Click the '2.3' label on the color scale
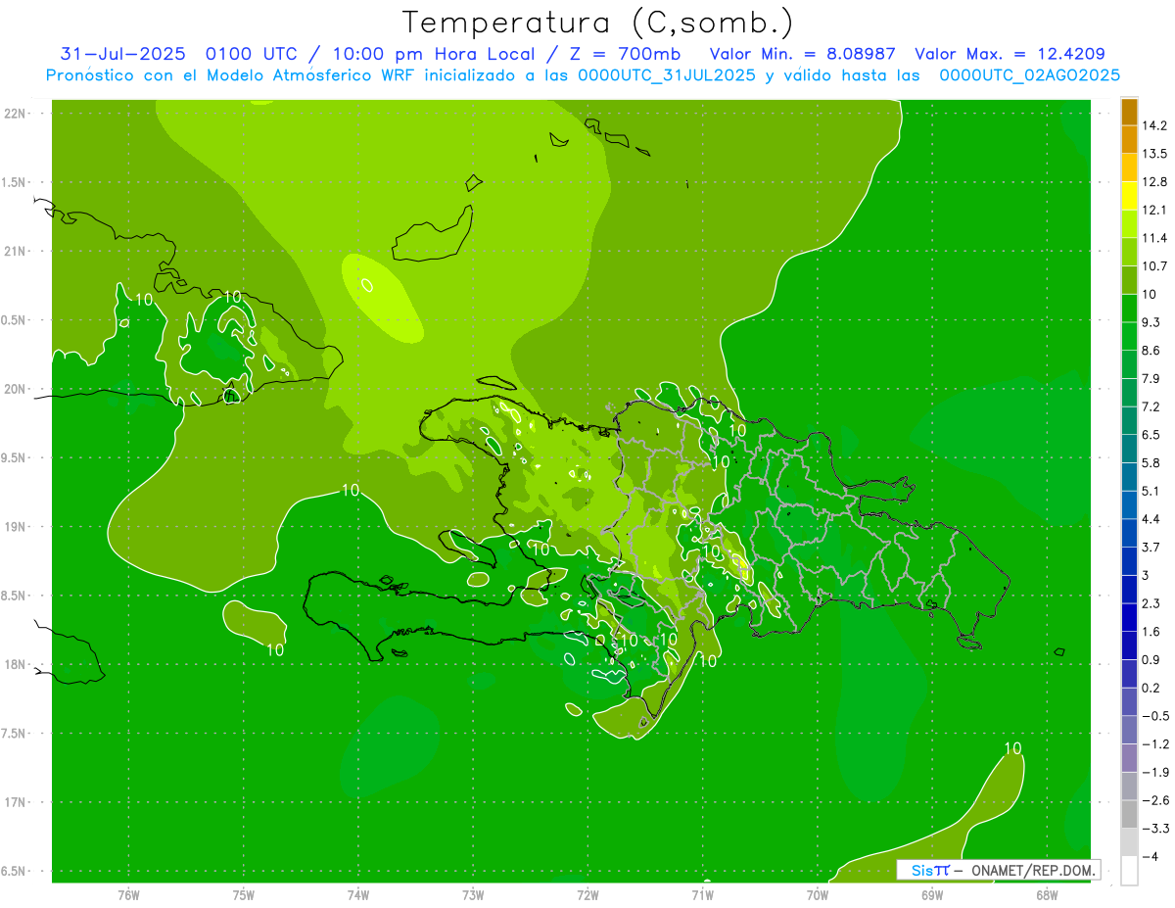 point(1151,603)
